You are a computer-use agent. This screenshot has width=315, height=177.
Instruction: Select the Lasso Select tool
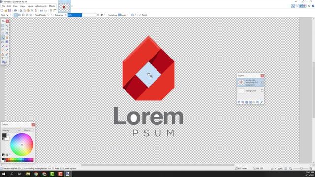pyautogui.click(x=3, y=29)
